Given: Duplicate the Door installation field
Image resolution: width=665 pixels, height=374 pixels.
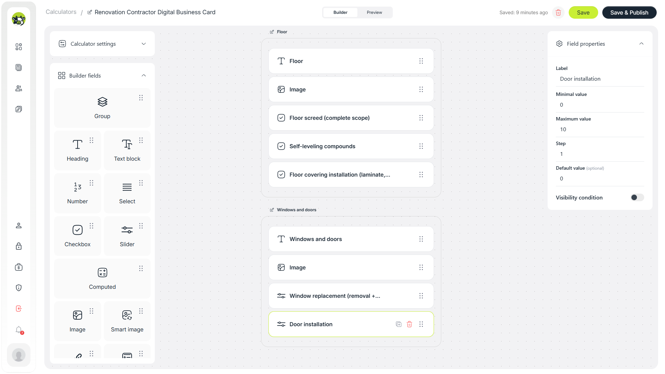Looking at the screenshot, I should coord(399,324).
